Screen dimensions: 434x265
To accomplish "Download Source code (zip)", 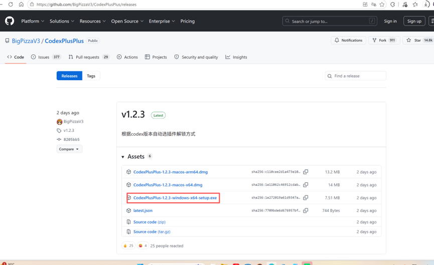I will (150, 222).
